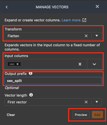The image size is (107, 125).
Task: Click the Clear button
Action: click(x=11, y=115)
